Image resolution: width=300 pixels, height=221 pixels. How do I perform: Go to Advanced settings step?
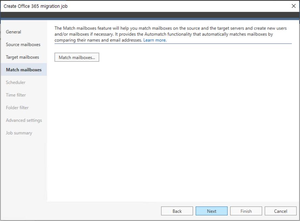[x=24, y=120]
